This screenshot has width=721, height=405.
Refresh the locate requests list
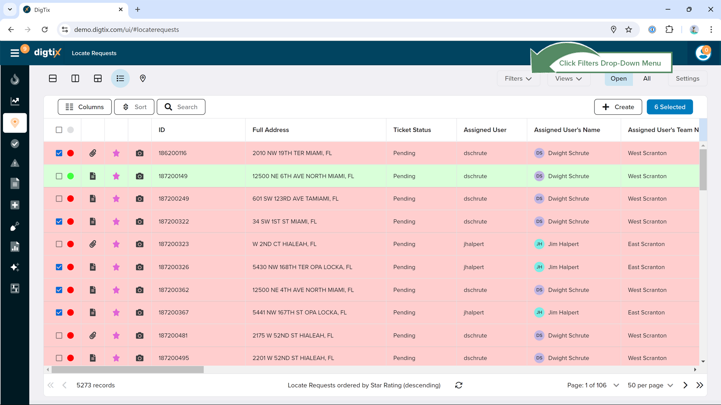[459, 385]
